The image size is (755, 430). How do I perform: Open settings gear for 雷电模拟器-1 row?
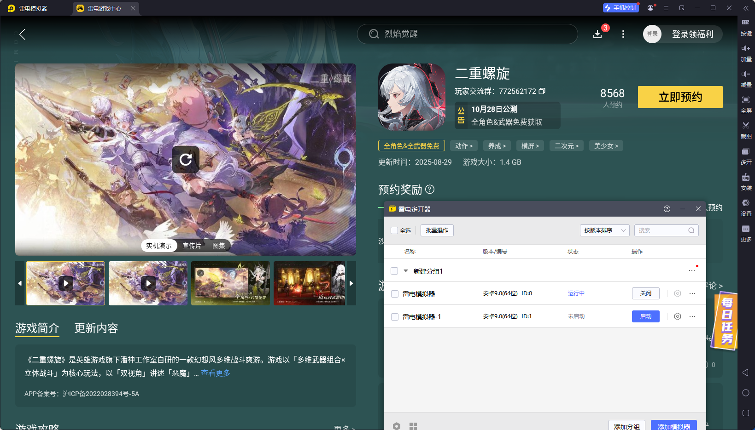coord(678,316)
